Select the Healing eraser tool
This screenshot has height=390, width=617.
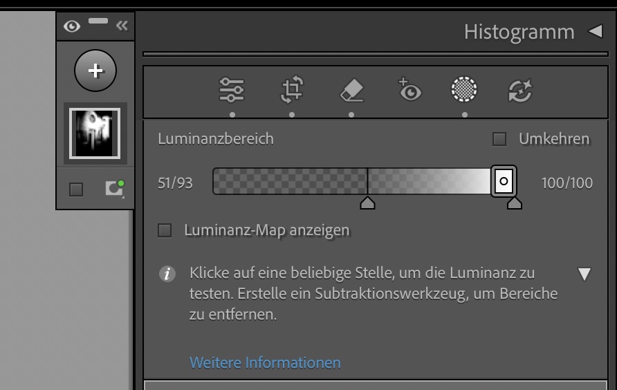(351, 90)
